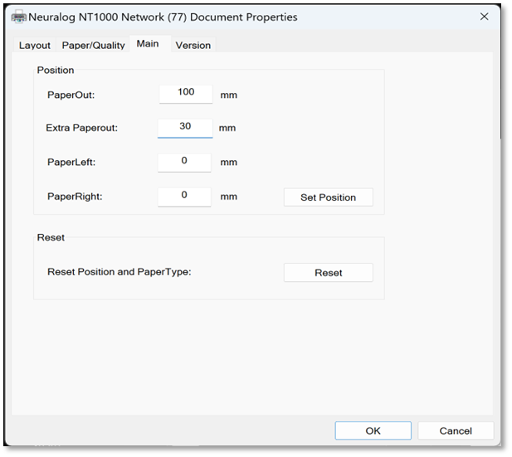Cancel the document properties changes
The width and height of the screenshot is (512, 457).
coord(456,430)
